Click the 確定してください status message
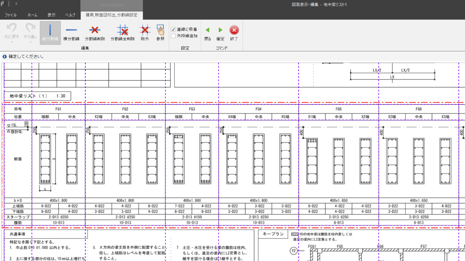This screenshot has height=261, width=465. [x=26, y=56]
